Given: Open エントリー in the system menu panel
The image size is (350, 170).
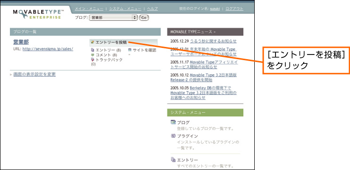Looking at the screenshot, I should click(x=188, y=160).
